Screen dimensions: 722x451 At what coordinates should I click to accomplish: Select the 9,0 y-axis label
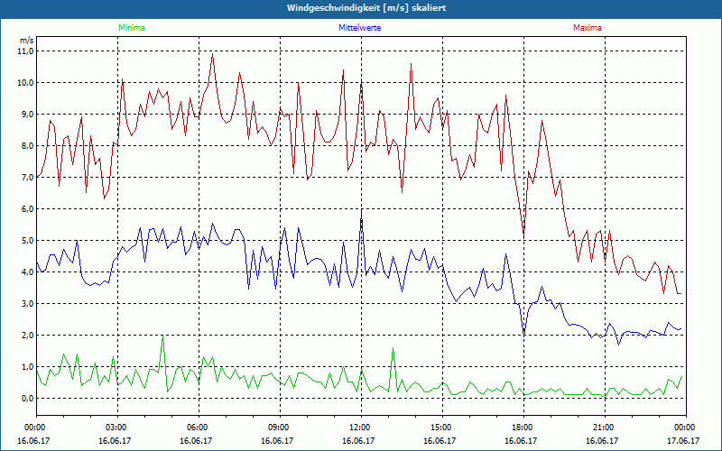point(28,115)
